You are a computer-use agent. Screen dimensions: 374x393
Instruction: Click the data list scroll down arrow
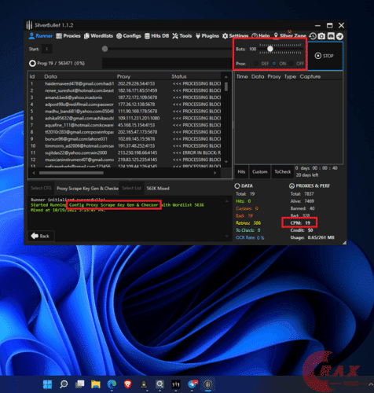pyautogui.click(x=226, y=162)
